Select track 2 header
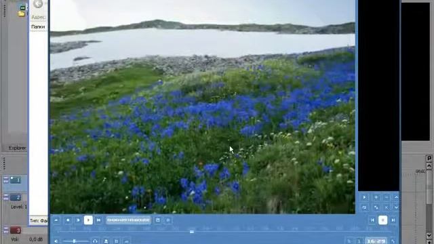Screen dimensions: 434x244 tap(16, 197)
